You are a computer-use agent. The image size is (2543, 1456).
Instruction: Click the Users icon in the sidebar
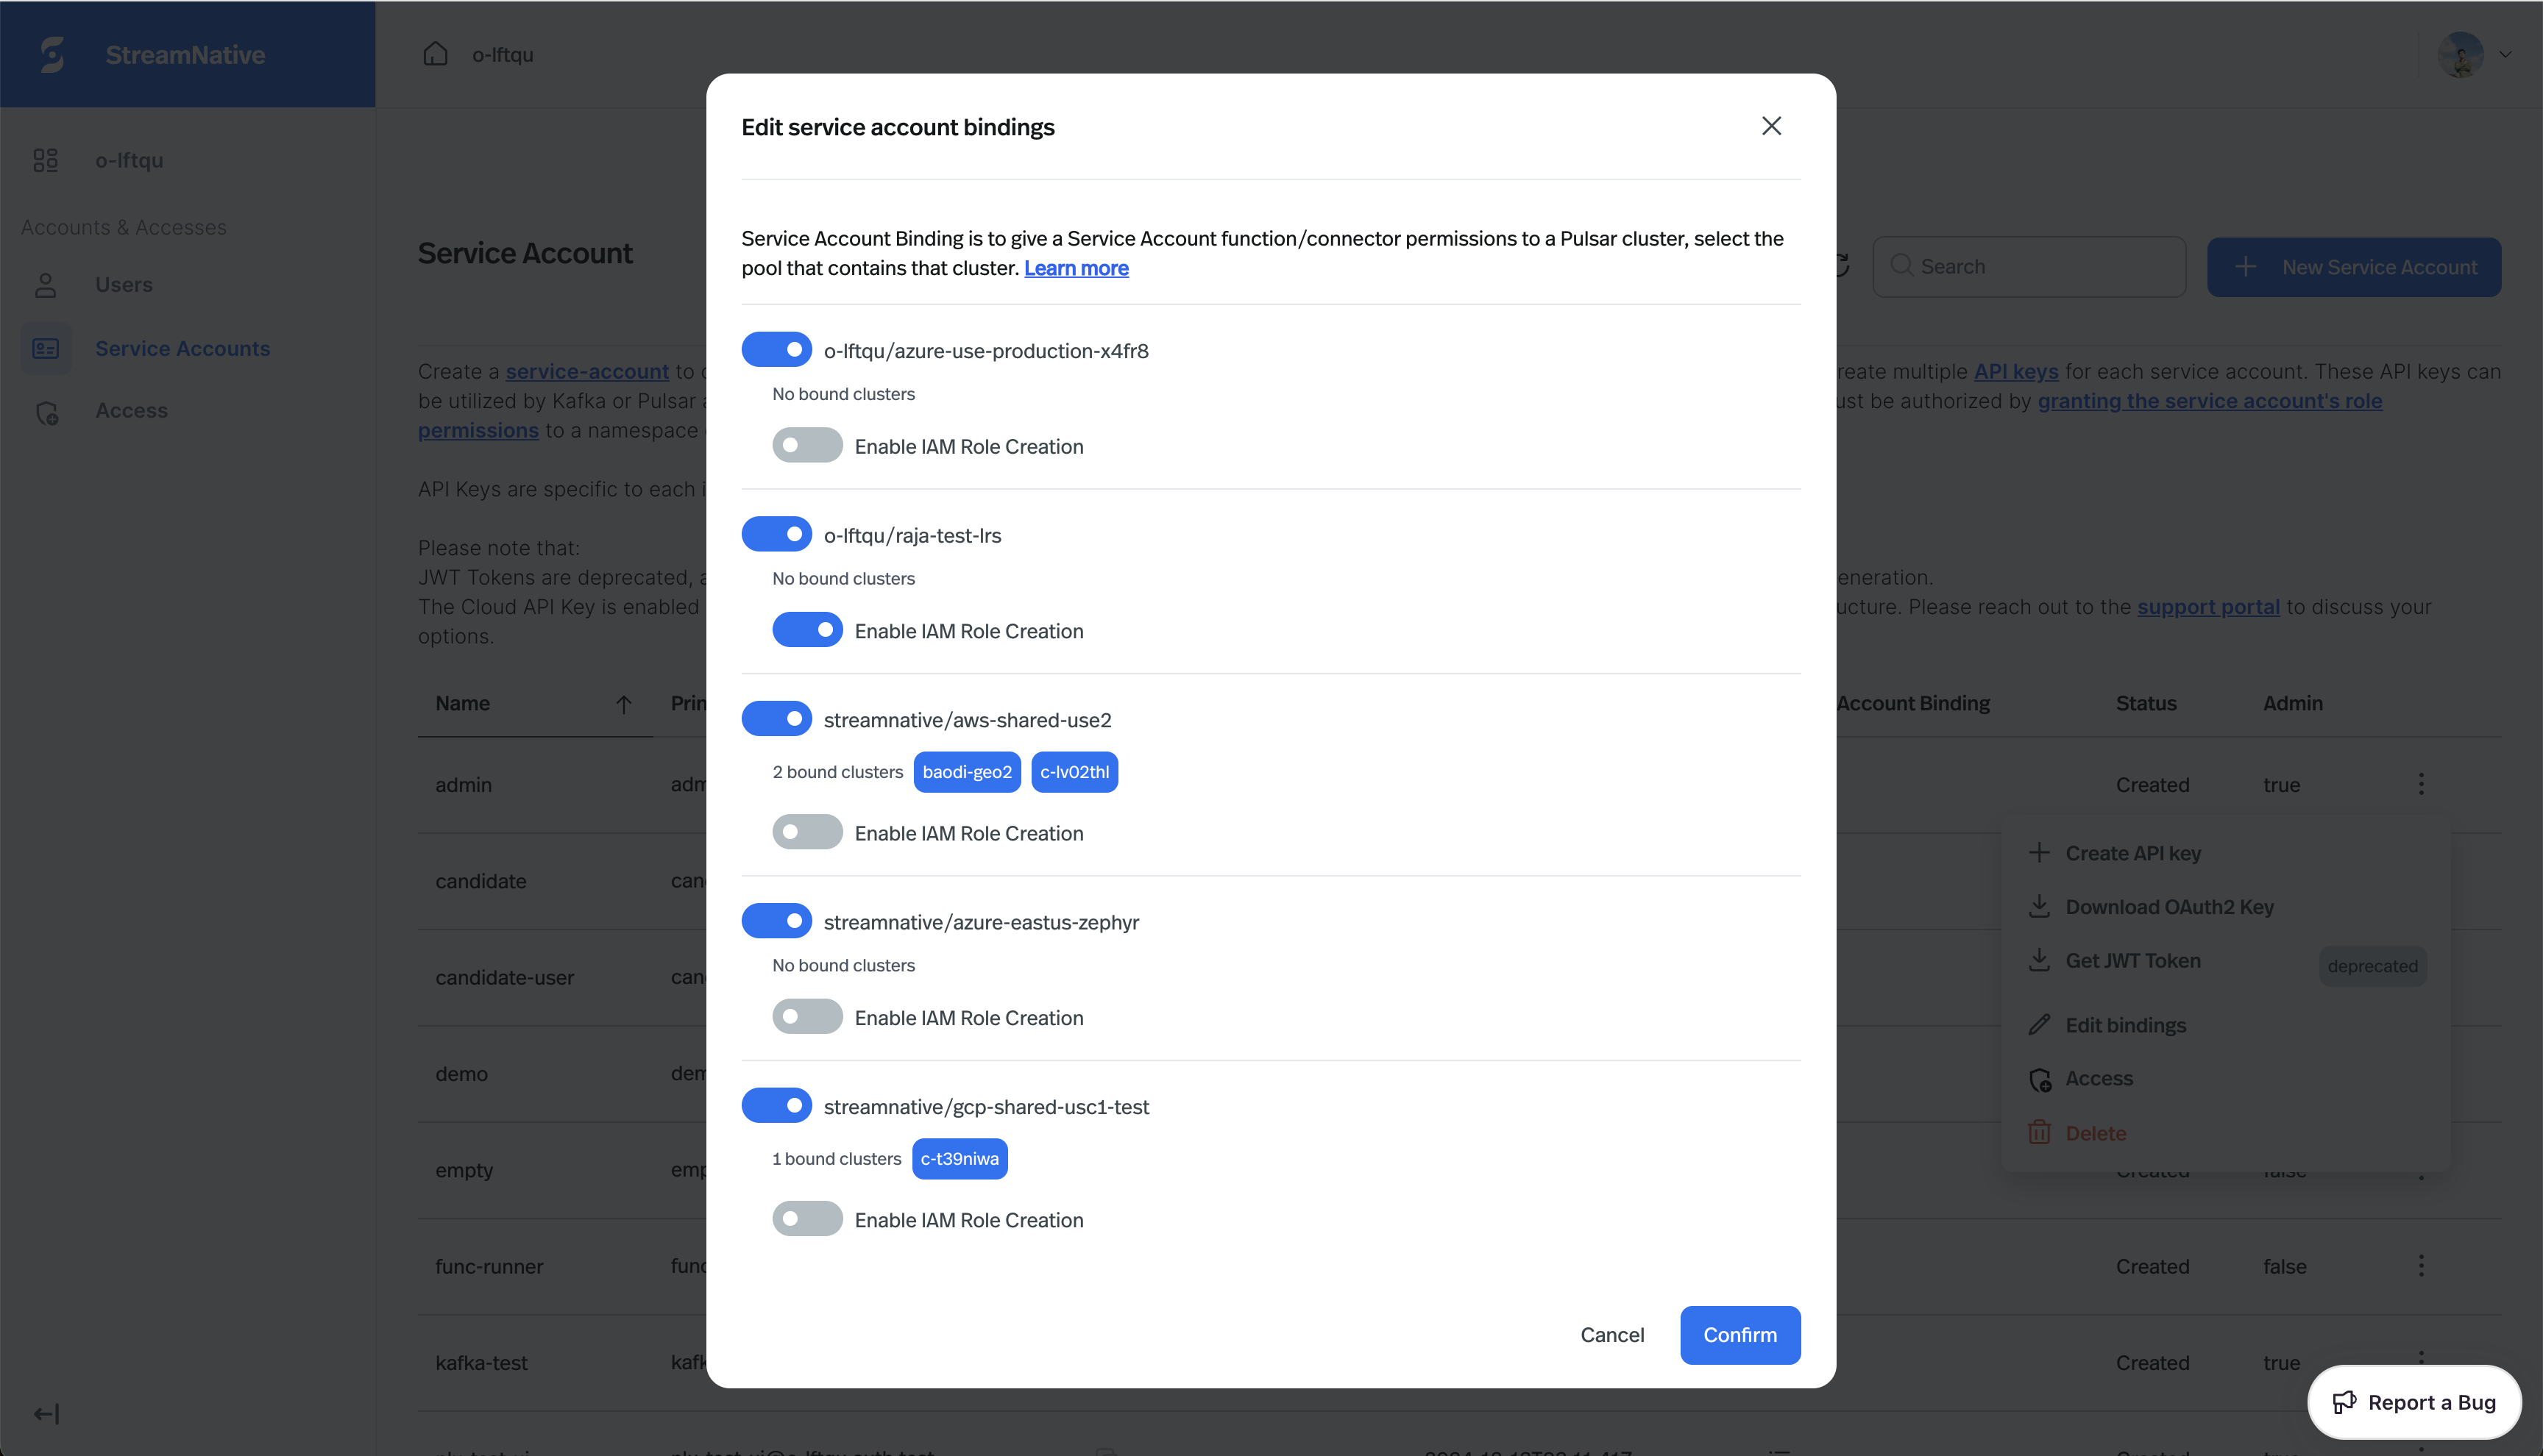click(x=46, y=284)
